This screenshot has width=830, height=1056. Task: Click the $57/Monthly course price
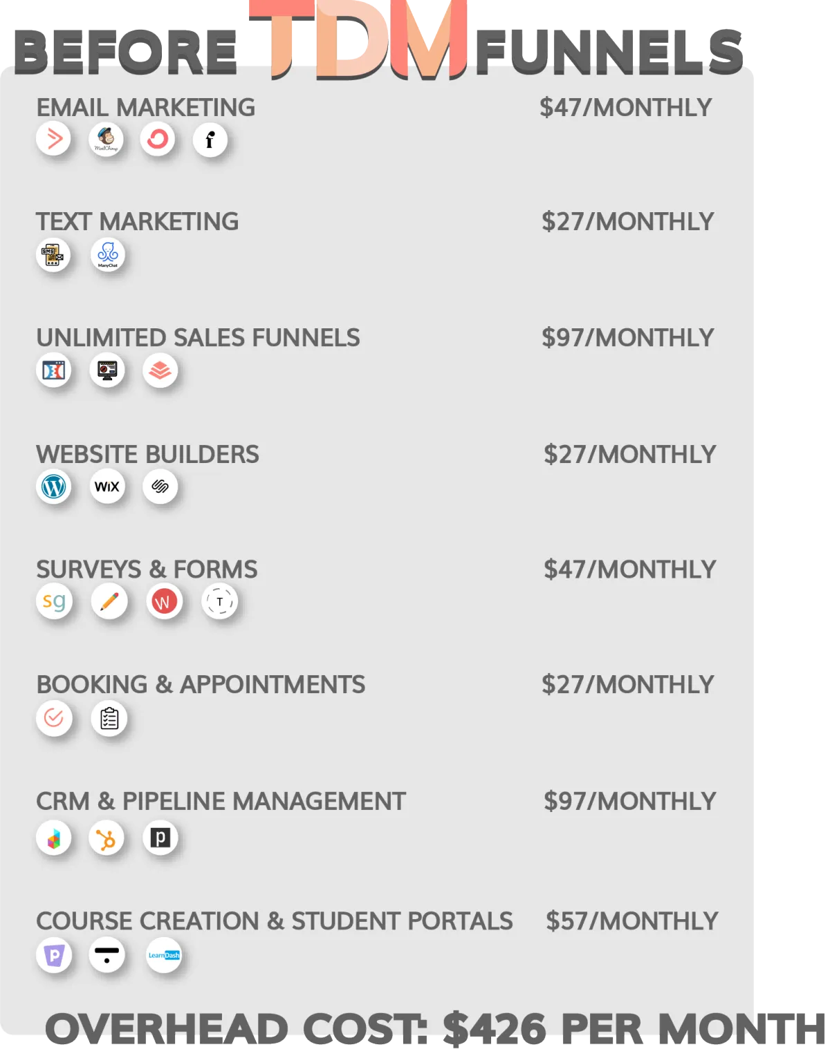tap(632, 921)
